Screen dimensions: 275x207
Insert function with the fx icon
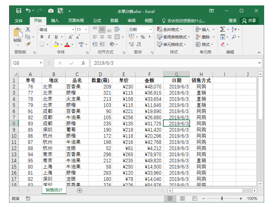[x=83, y=63]
